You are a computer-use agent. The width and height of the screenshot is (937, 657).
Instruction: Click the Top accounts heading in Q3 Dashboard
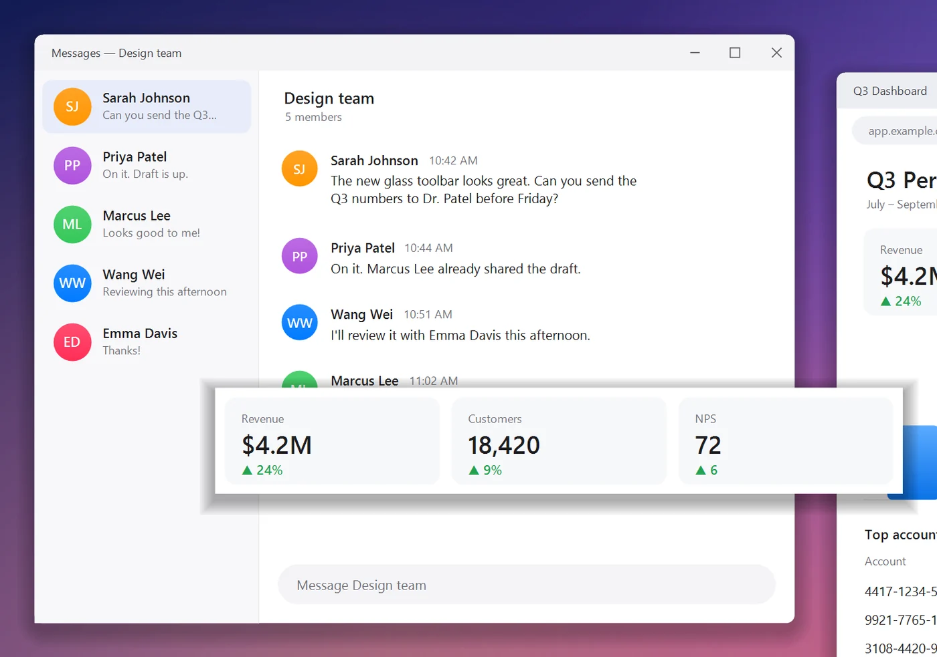tap(900, 535)
